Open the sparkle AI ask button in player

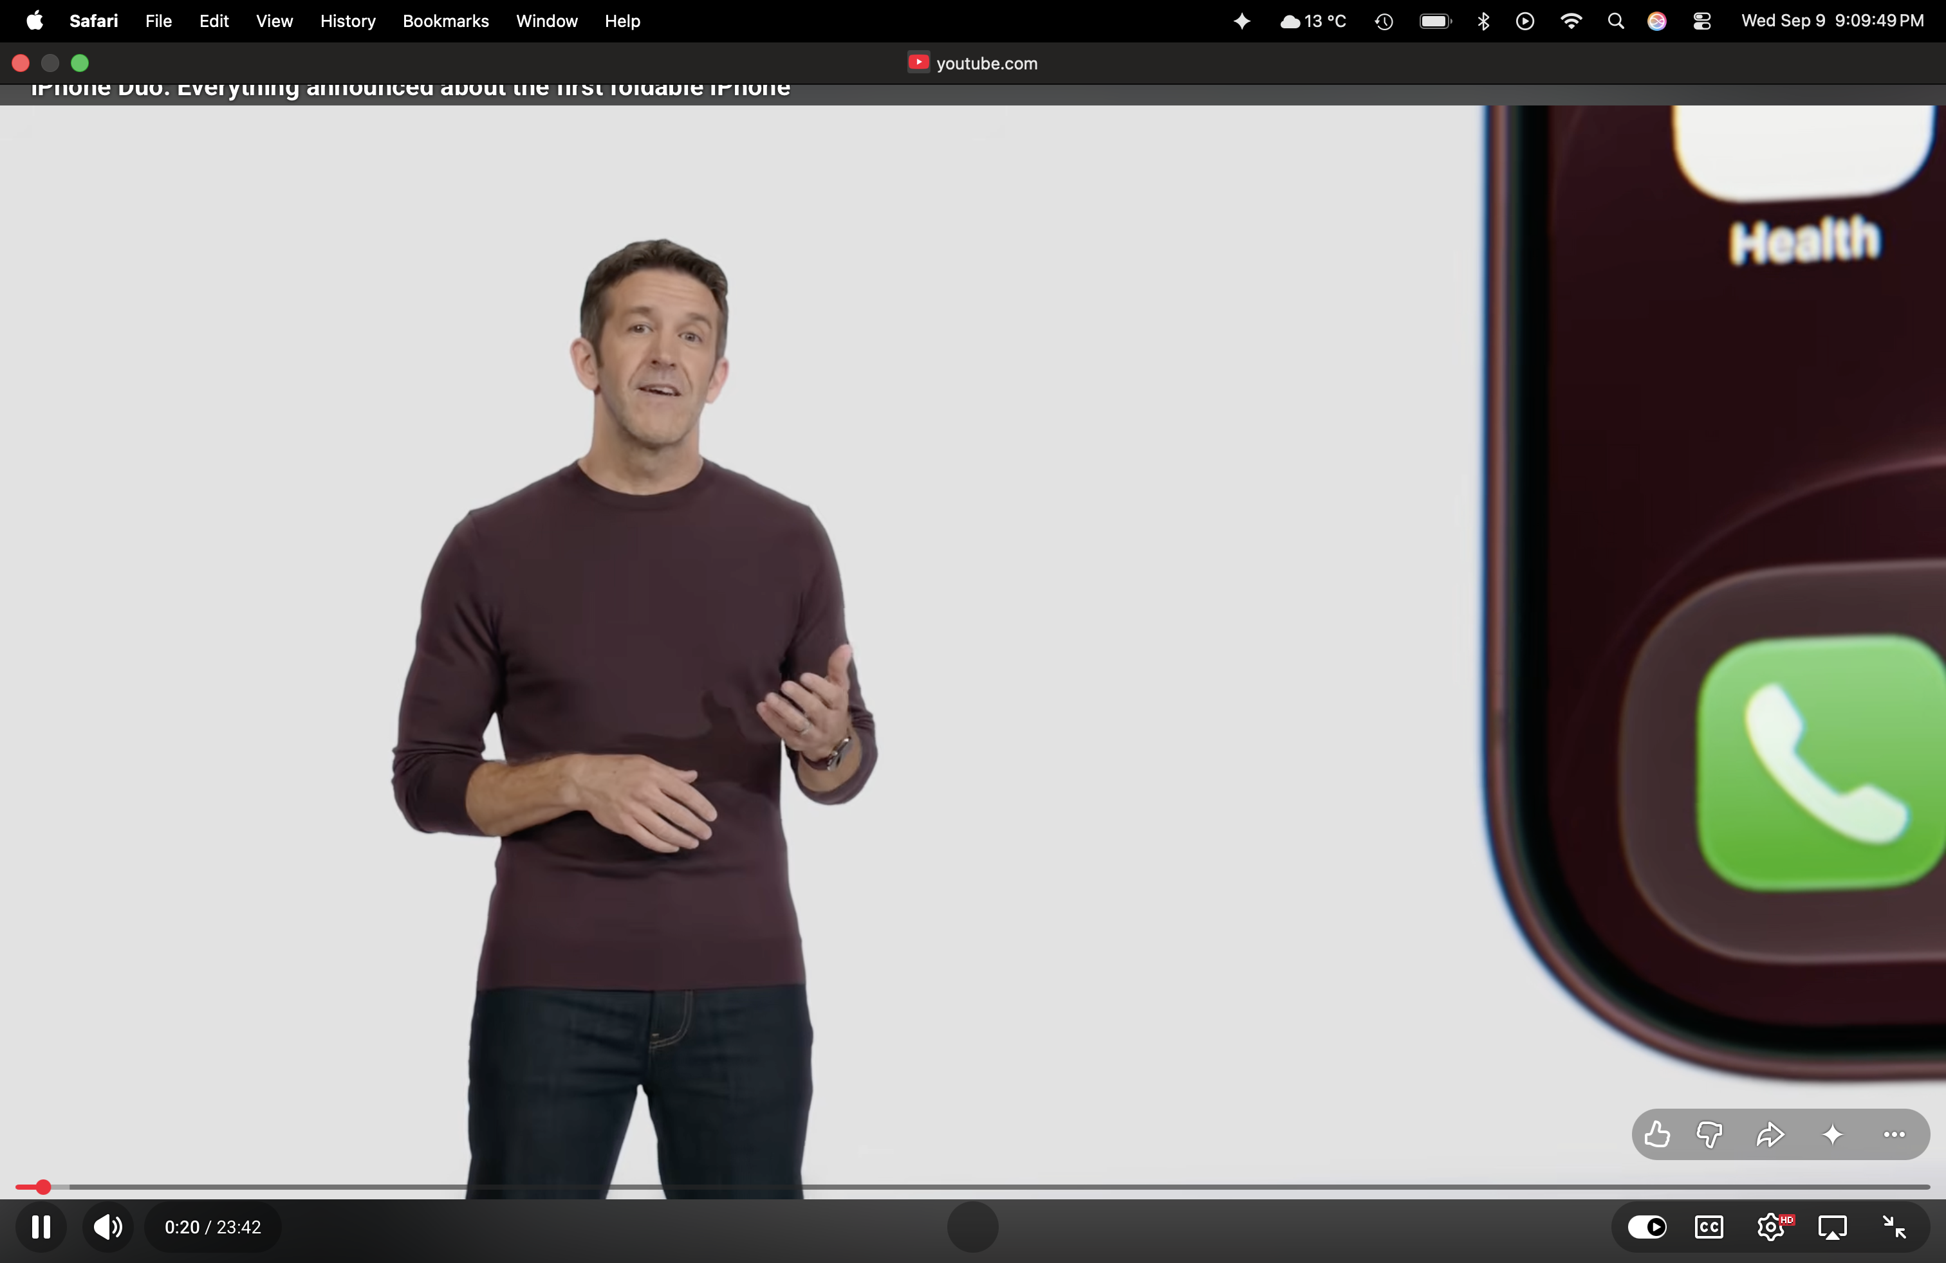pyautogui.click(x=1832, y=1135)
